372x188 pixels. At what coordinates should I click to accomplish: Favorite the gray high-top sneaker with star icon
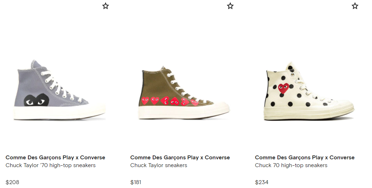click(x=106, y=6)
